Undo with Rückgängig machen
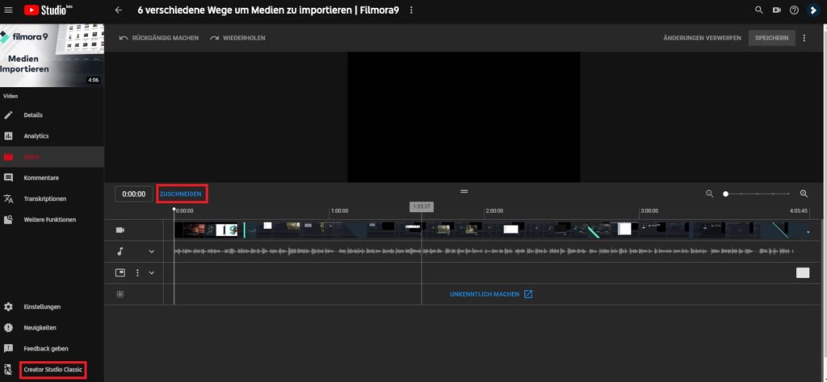This screenshot has width=827, height=382. (x=159, y=38)
